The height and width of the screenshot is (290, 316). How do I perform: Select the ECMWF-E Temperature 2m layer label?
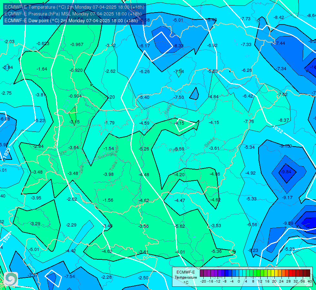[74, 7]
